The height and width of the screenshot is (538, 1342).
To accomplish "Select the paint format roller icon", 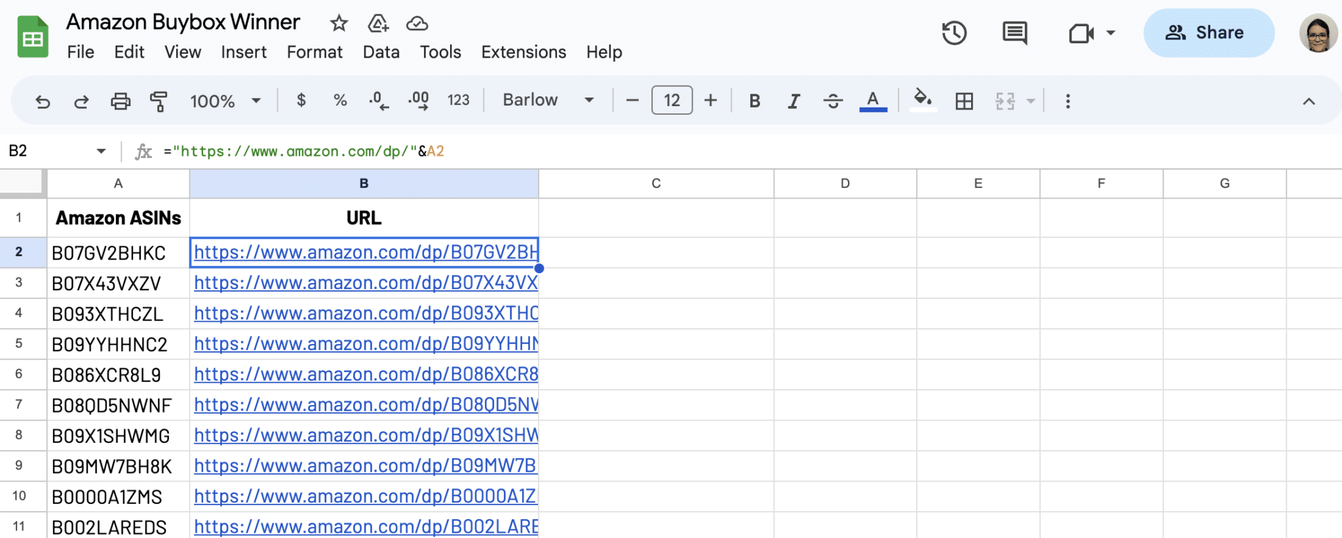I will [x=159, y=101].
